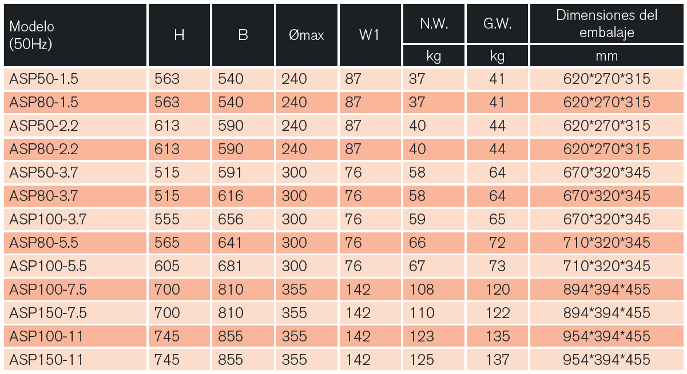The image size is (687, 374).
Task: Select packaging dimensions for ASP100-11
Action: point(606,336)
